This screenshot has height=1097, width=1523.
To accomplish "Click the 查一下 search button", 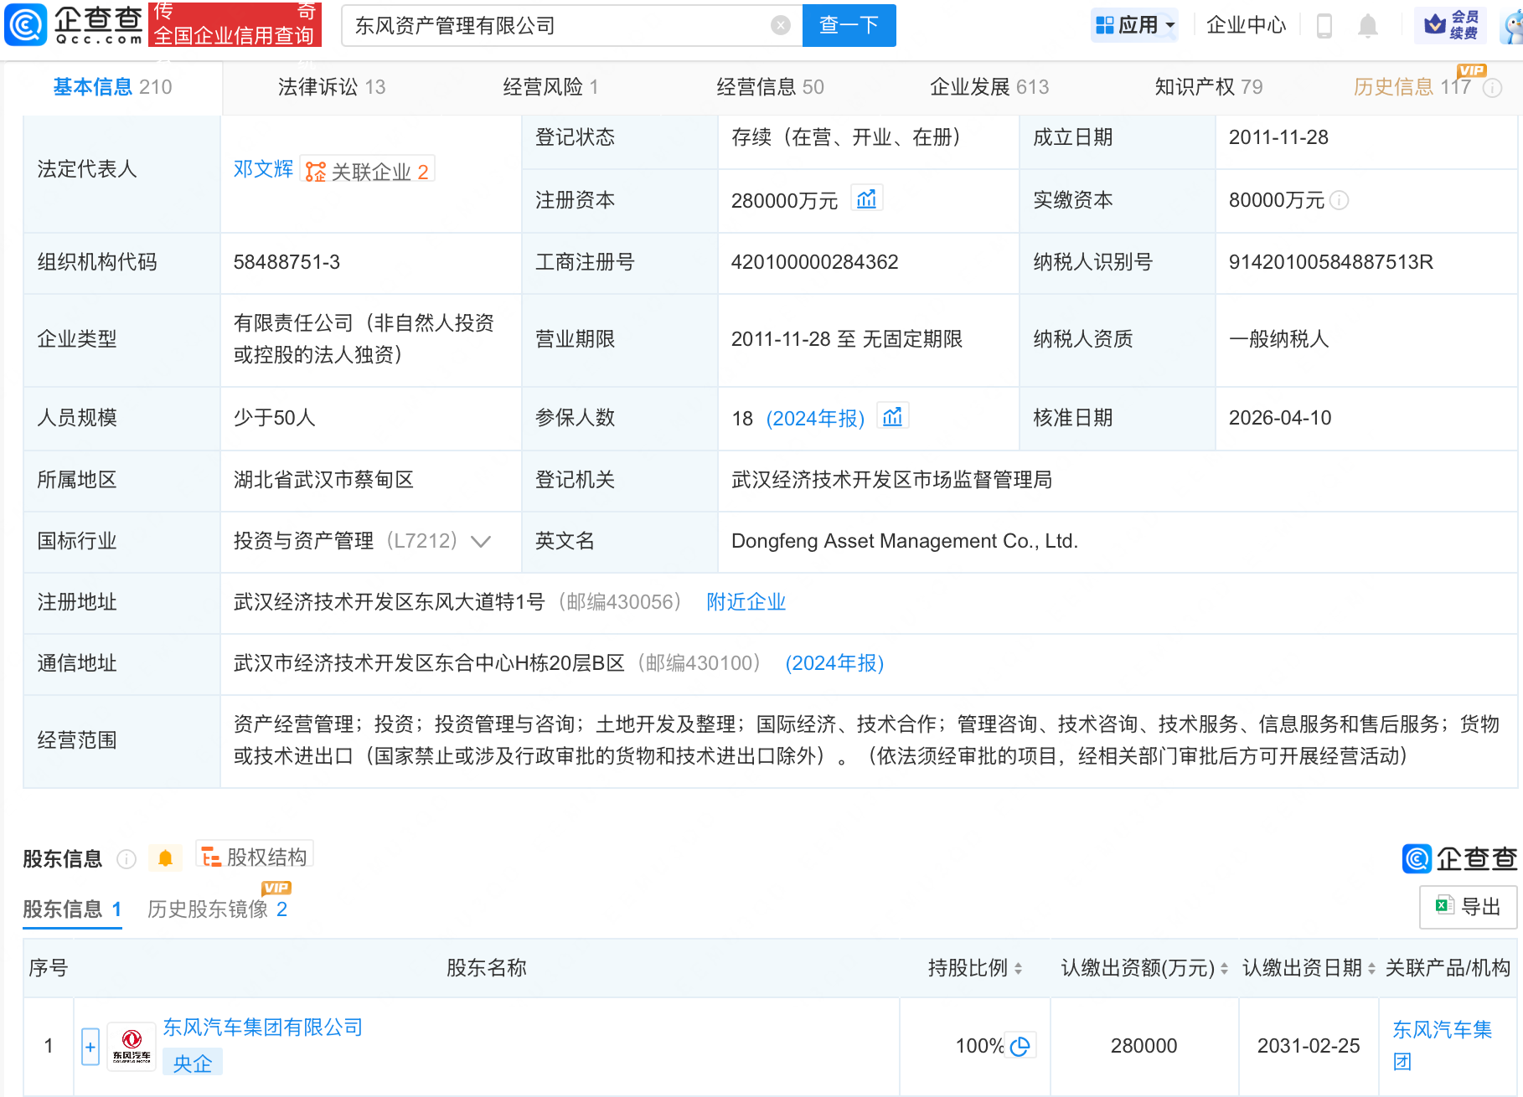I will (849, 26).
